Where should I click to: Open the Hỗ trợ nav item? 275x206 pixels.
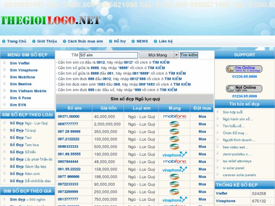click(x=120, y=41)
